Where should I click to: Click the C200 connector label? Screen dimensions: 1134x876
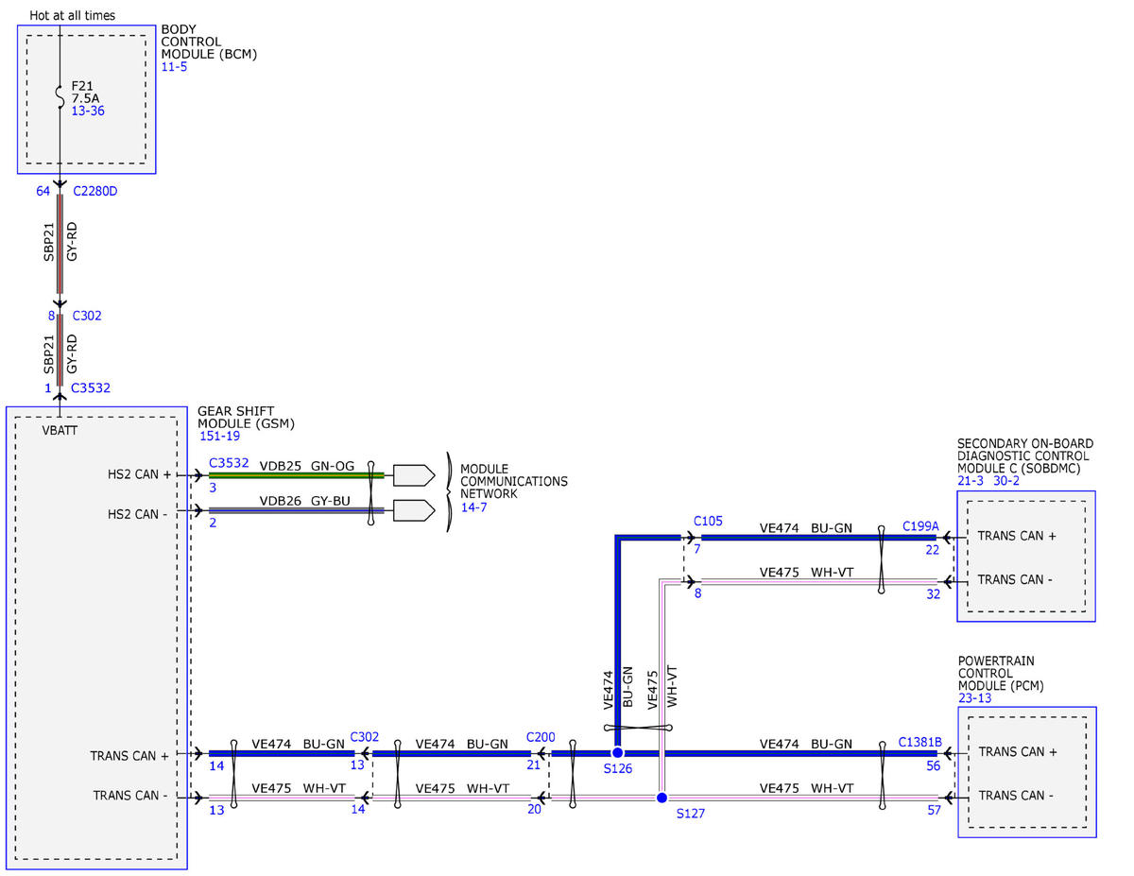pyautogui.click(x=541, y=736)
